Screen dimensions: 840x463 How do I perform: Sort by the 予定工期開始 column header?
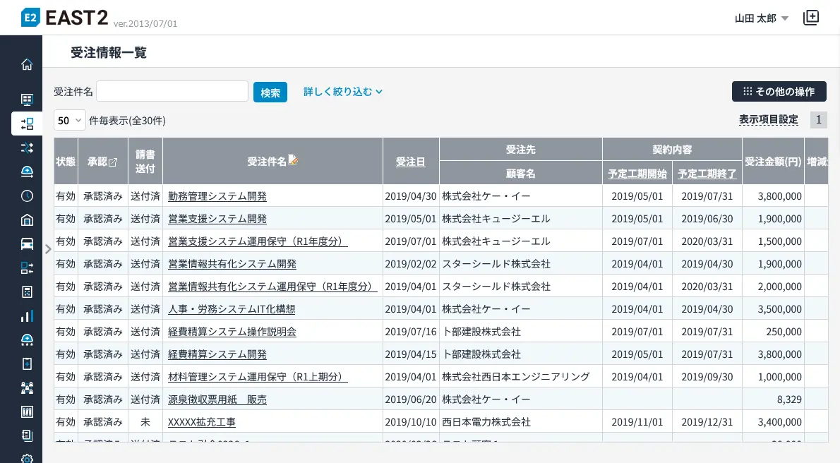click(x=637, y=173)
